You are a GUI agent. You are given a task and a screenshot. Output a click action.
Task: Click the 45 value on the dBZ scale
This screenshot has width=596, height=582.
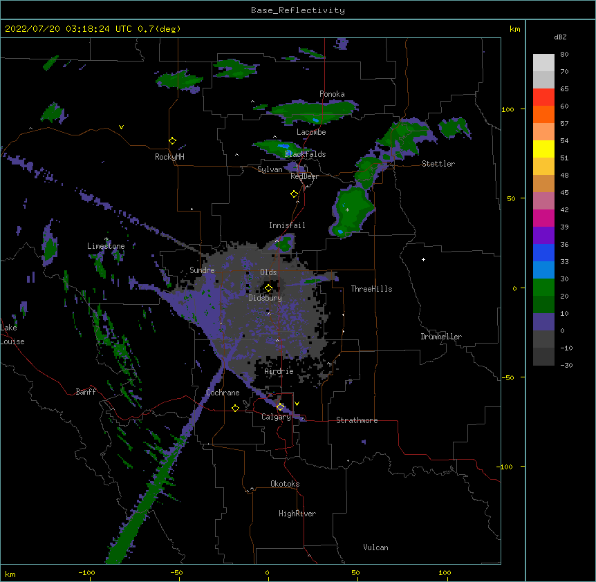pos(564,193)
